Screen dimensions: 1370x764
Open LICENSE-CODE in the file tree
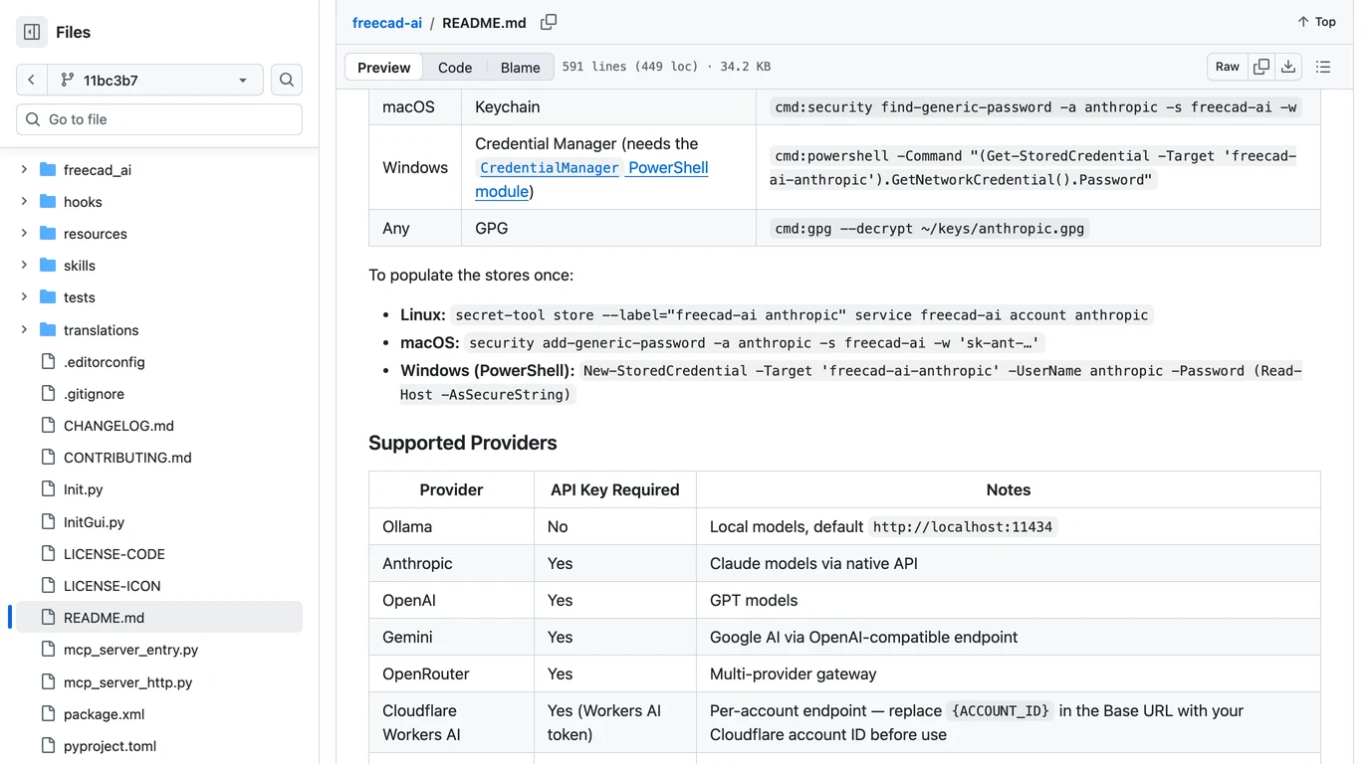tap(114, 554)
